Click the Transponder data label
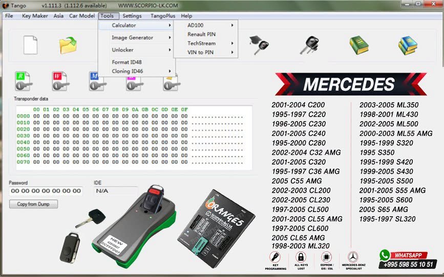Screen dimensions: 444x277 pos(31,99)
